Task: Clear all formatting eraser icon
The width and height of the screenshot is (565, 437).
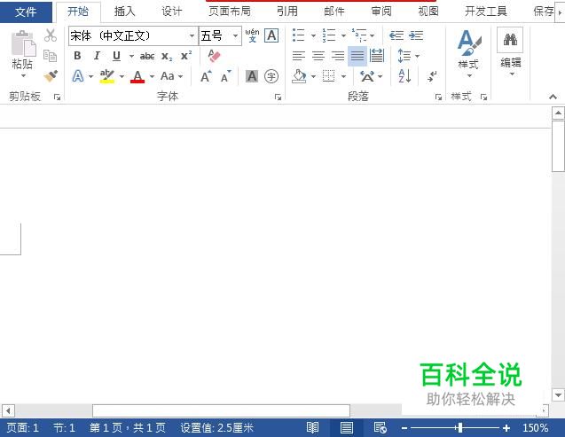Action: point(214,56)
